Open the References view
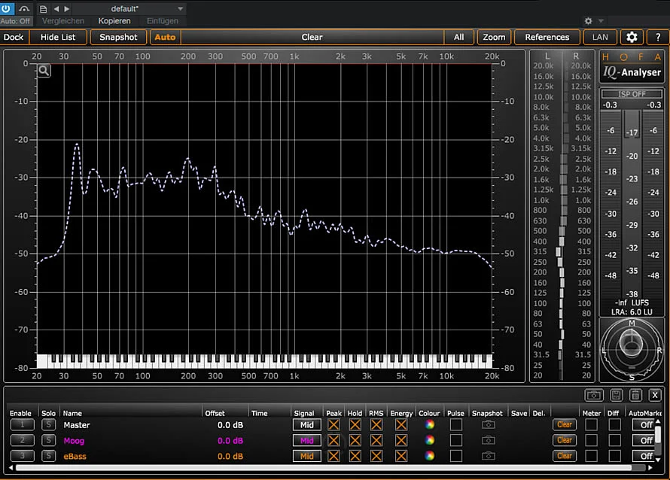The height and width of the screenshot is (480, 670). (x=547, y=37)
